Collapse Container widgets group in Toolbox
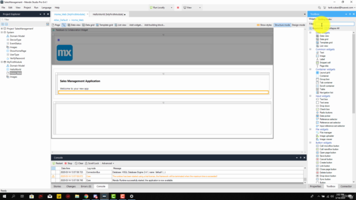Viewport: 356px width, 200px height. (x=310, y=69)
